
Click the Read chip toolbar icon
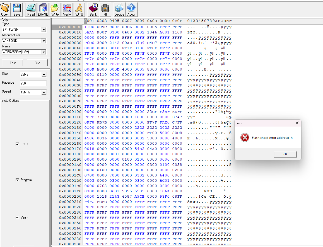point(31,10)
